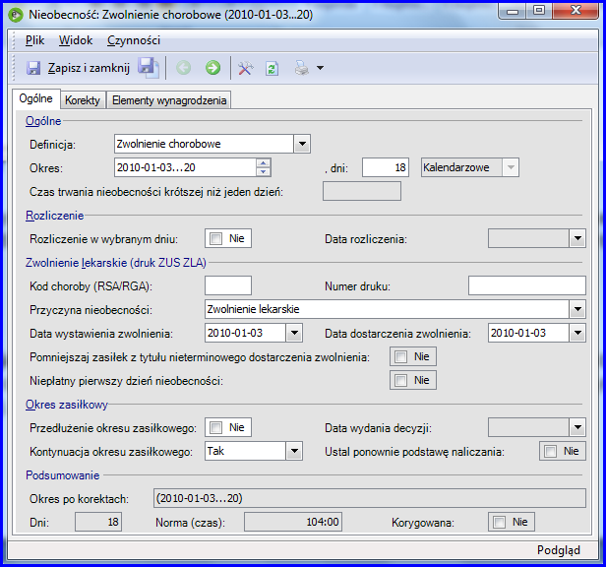Image resolution: width=606 pixels, height=567 pixels.
Task: Click the dni number field
Action: (x=386, y=167)
